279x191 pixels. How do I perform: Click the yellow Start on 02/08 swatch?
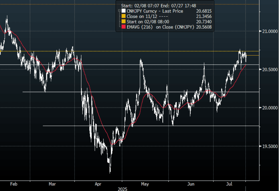[124, 22]
